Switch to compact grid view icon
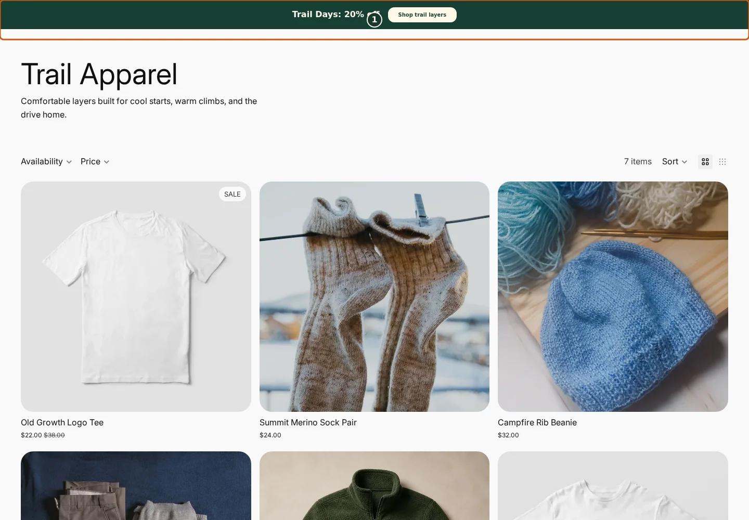Screen dimensions: 749x520 pyautogui.click(x=722, y=162)
